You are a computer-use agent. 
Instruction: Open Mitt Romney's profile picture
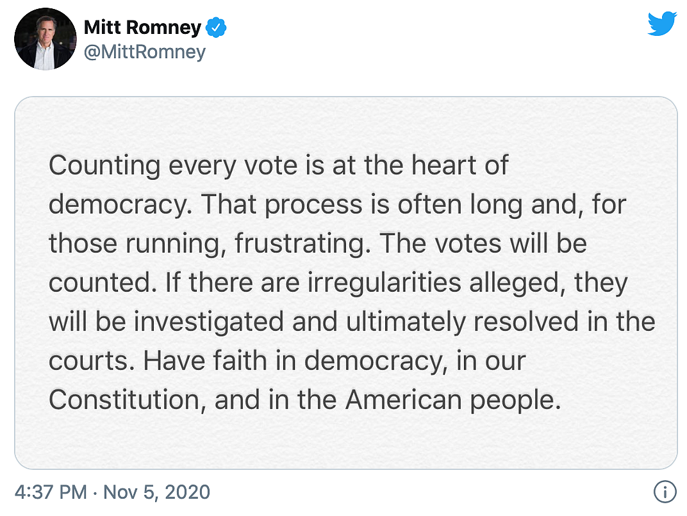click(x=45, y=39)
